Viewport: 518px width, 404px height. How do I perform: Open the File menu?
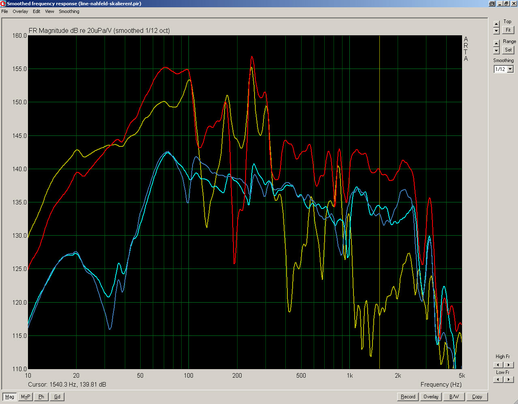click(x=4, y=11)
